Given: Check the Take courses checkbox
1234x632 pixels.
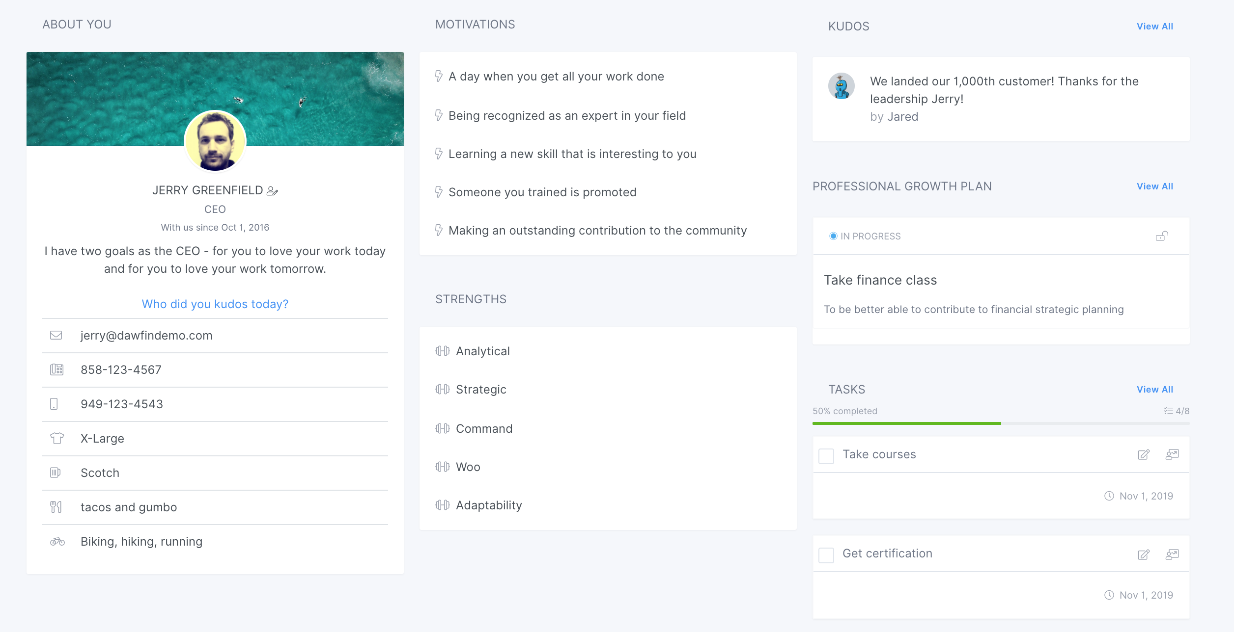Looking at the screenshot, I should pyautogui.click(x=826, y=456).
